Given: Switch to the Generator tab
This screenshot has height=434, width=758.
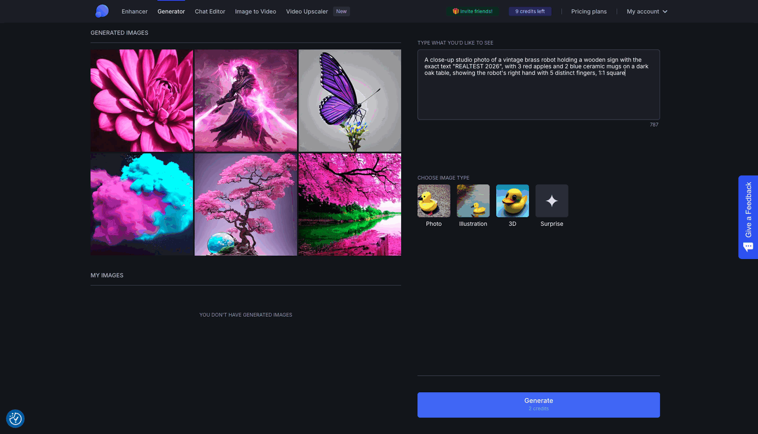Looking at the screenshot, I should click(x=171, y=12).
